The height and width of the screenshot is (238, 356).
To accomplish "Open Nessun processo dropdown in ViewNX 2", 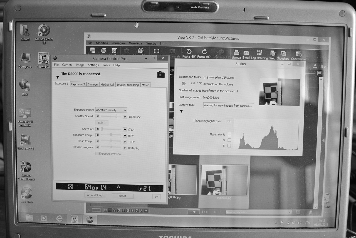I will (258, 212).
